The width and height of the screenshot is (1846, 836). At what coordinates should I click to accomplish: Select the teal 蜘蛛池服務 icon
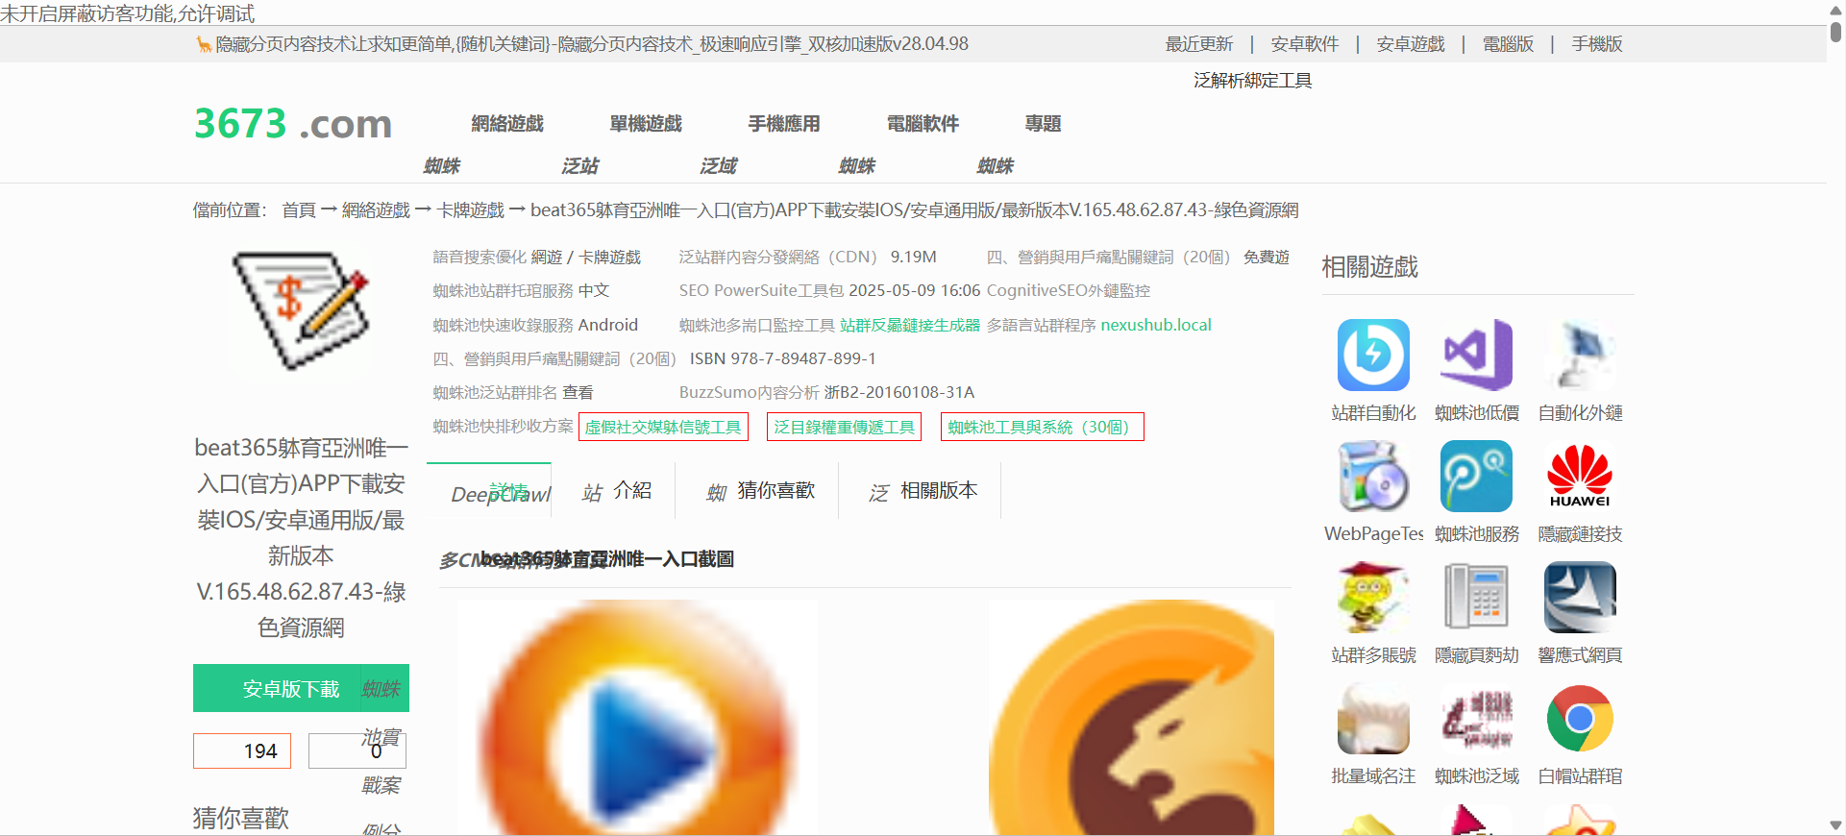tap(1476, 476)
